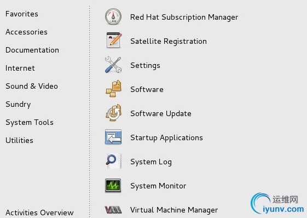Click the Startup Applications label
This screenshot has width=307, height=218.
point(166,138)
